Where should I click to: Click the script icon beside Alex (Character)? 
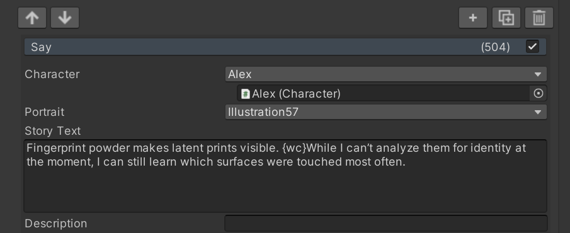(246, 94)
